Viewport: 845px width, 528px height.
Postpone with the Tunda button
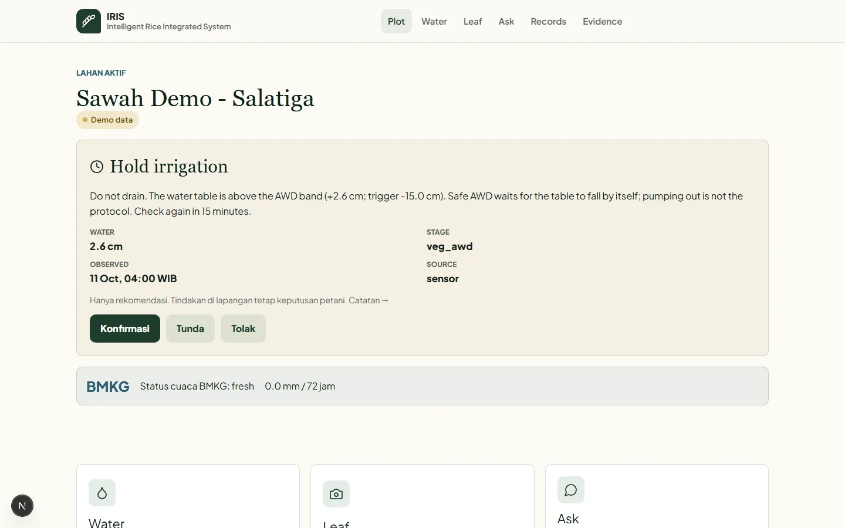[190, 329]
